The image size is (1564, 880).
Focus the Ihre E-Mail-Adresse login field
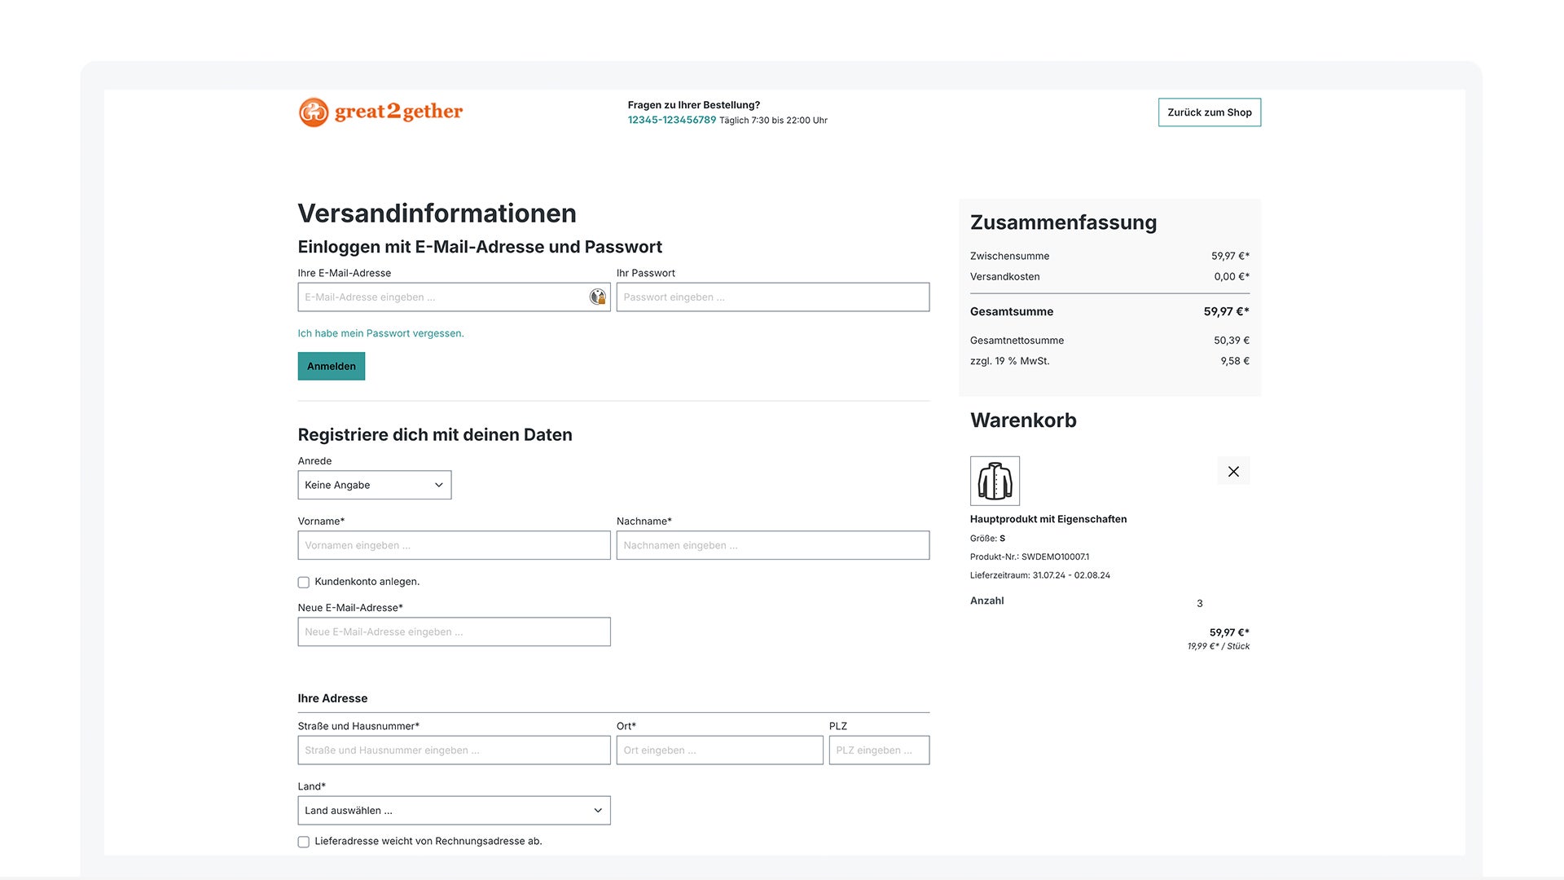[454, 297]
